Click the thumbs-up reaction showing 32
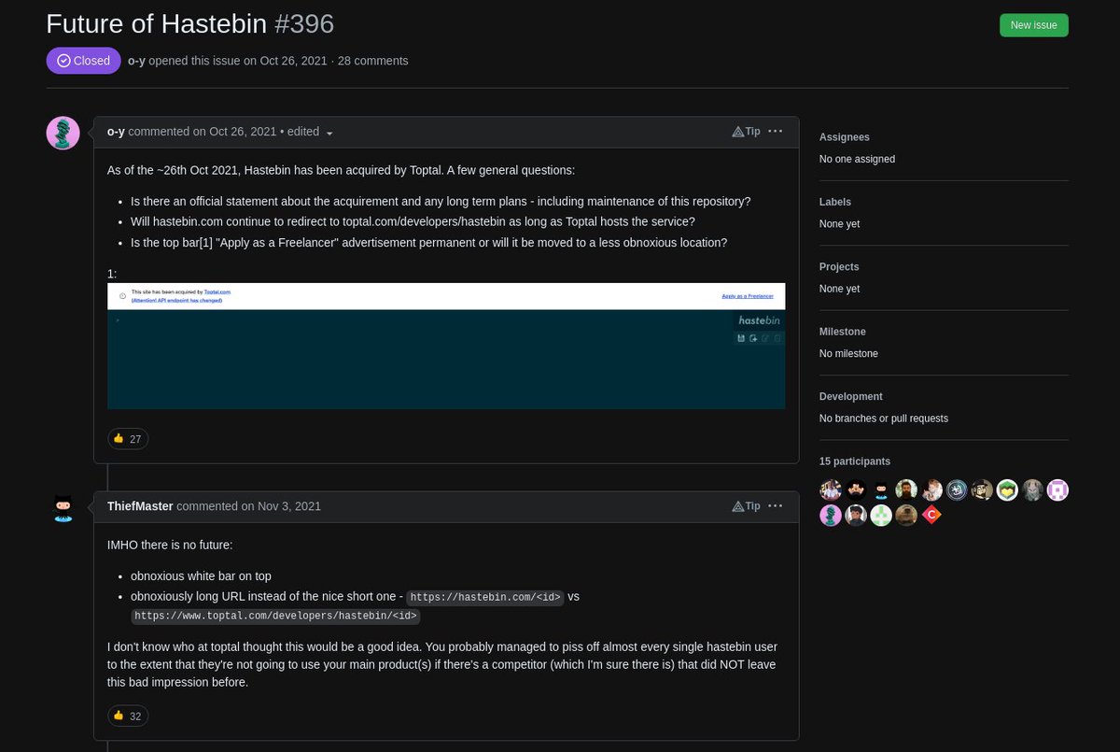 point(128,717)
